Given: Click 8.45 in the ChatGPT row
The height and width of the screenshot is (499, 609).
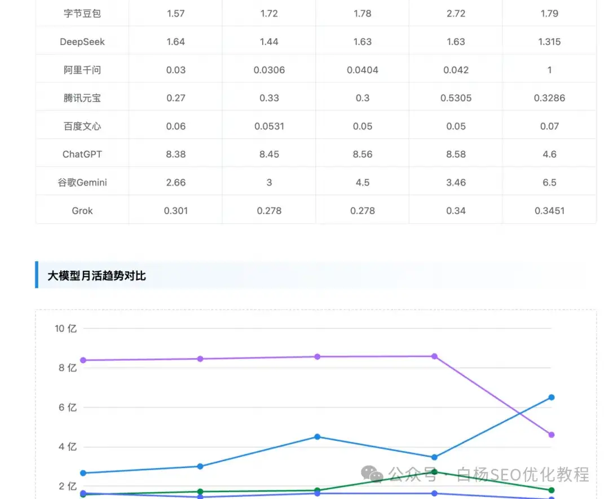Looking at the screenshot, I should 269,154.
